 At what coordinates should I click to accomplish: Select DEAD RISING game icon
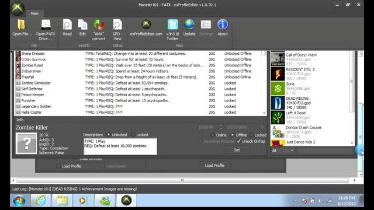[x=278, y=103]
